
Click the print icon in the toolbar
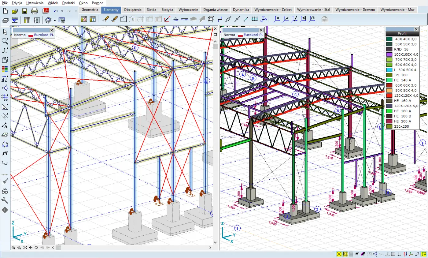tap(34, 11)
